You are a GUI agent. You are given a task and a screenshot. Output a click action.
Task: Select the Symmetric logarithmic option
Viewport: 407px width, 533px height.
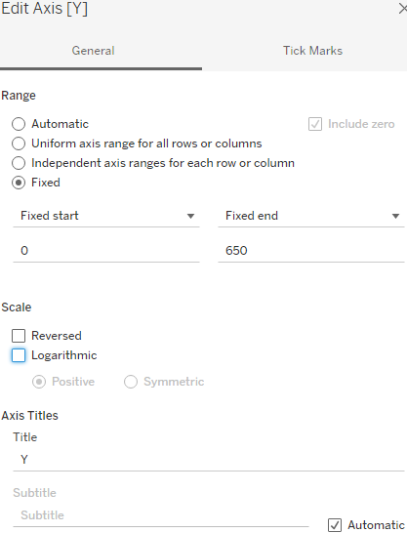click(x=131, y=382)
